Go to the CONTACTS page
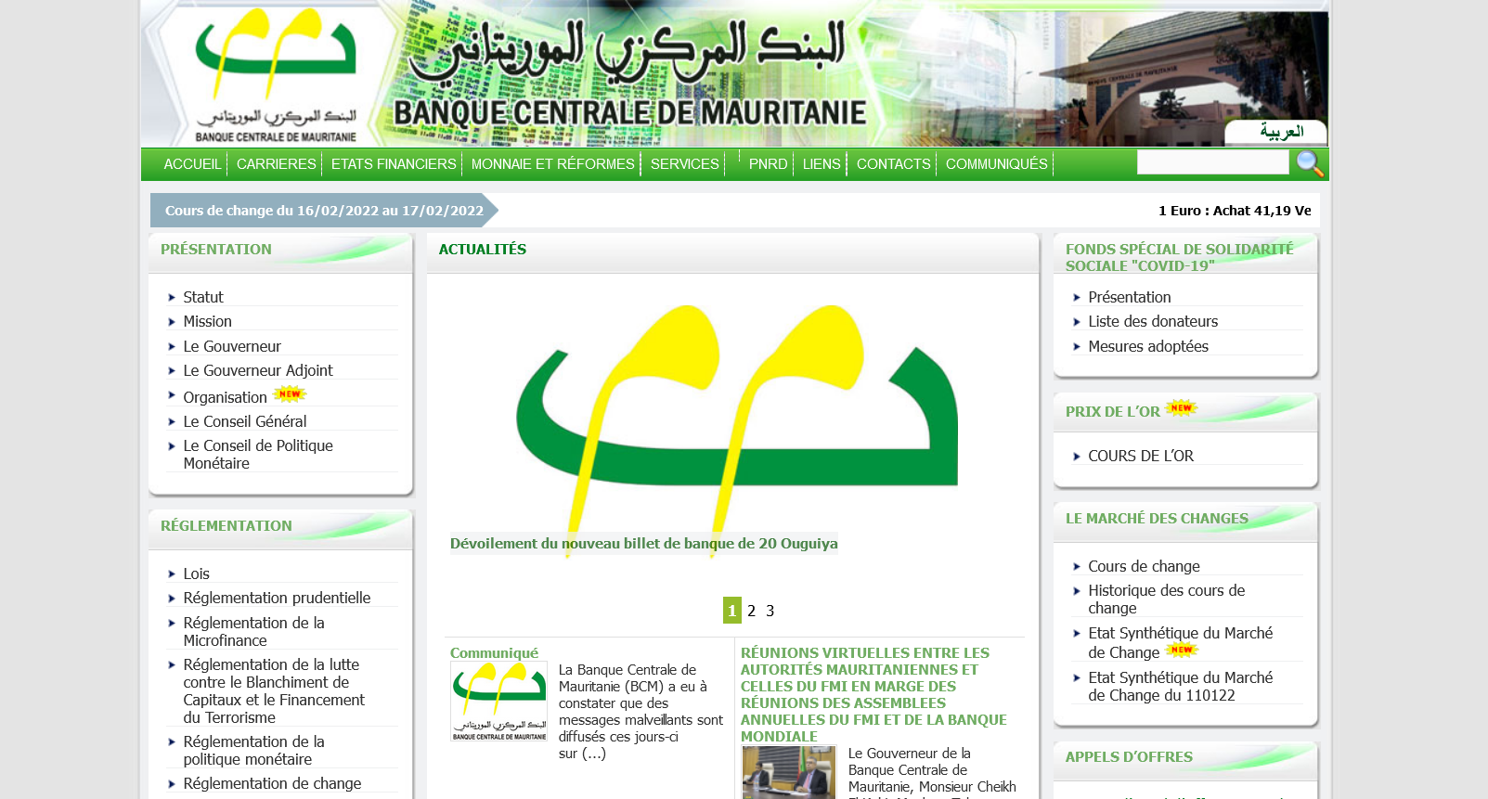Image resolution: width=1488 pixels, height=799 pixels. (893, 164)
